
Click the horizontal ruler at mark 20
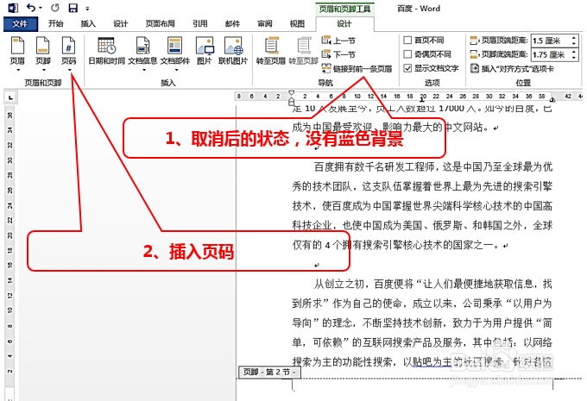point(423,97)
